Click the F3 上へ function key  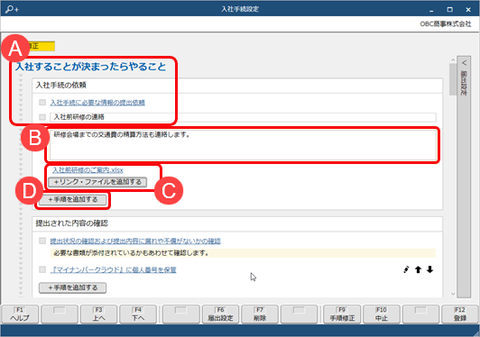(x=98, y=314)
